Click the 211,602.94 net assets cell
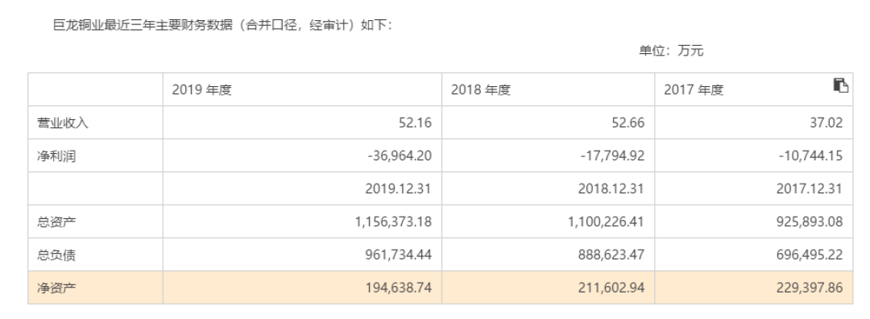 [549, 288]
